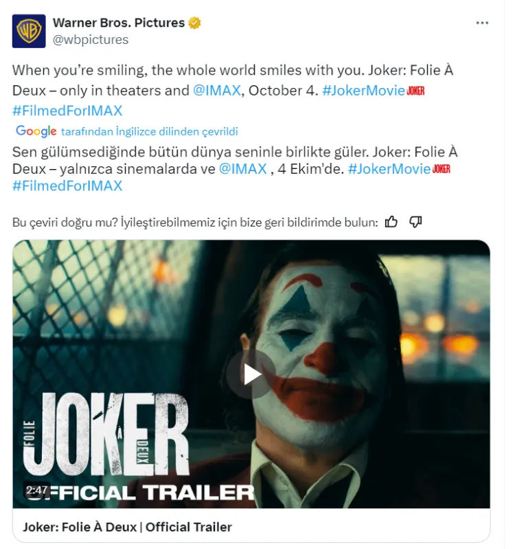
Task: Click the 2:47 video duration badge
Action: (35, 491)
